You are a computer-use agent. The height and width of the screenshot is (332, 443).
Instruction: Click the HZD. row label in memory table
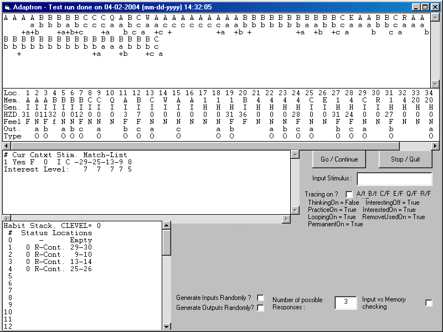(x=12, y=115)
